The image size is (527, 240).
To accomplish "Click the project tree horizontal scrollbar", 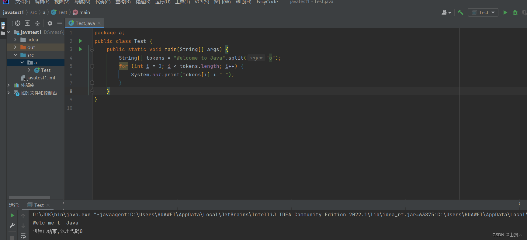I will click(x=29, y=197).
